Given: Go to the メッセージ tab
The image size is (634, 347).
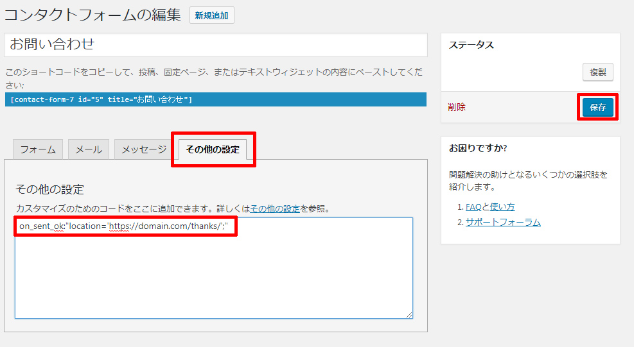Looking at the screenshot, I should [144, 149].
